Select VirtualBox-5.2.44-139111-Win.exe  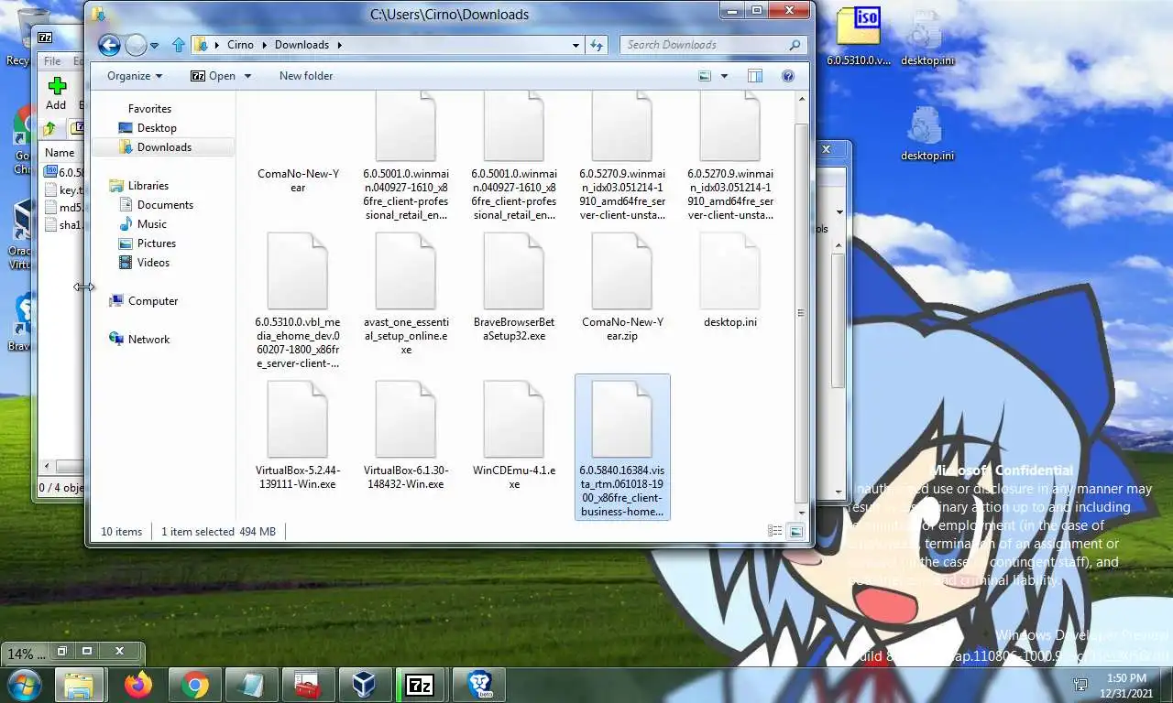pyautogui.click(x=298, y=435)
